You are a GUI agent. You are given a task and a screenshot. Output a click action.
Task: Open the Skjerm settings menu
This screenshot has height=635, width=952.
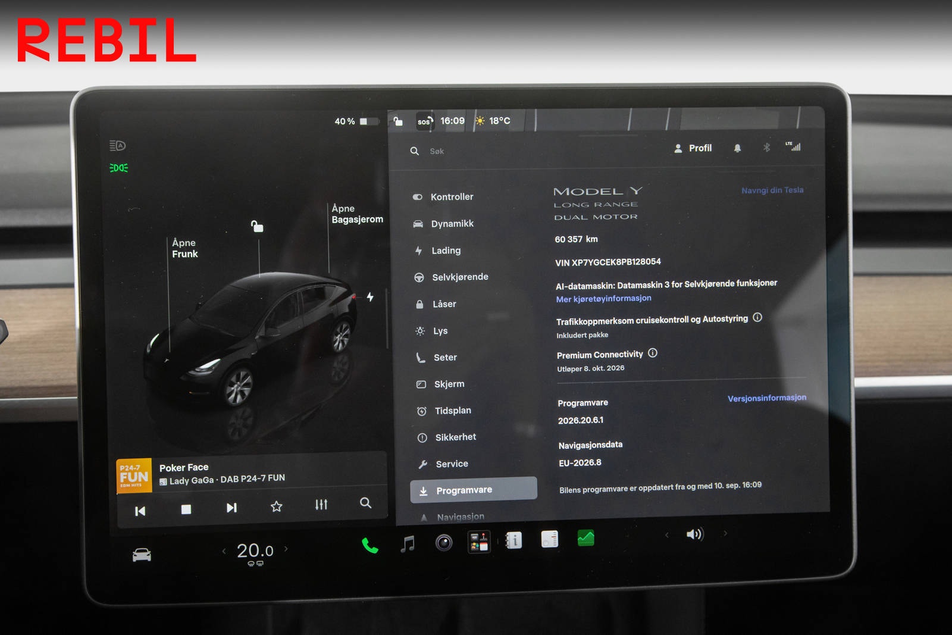click(441, 384)
